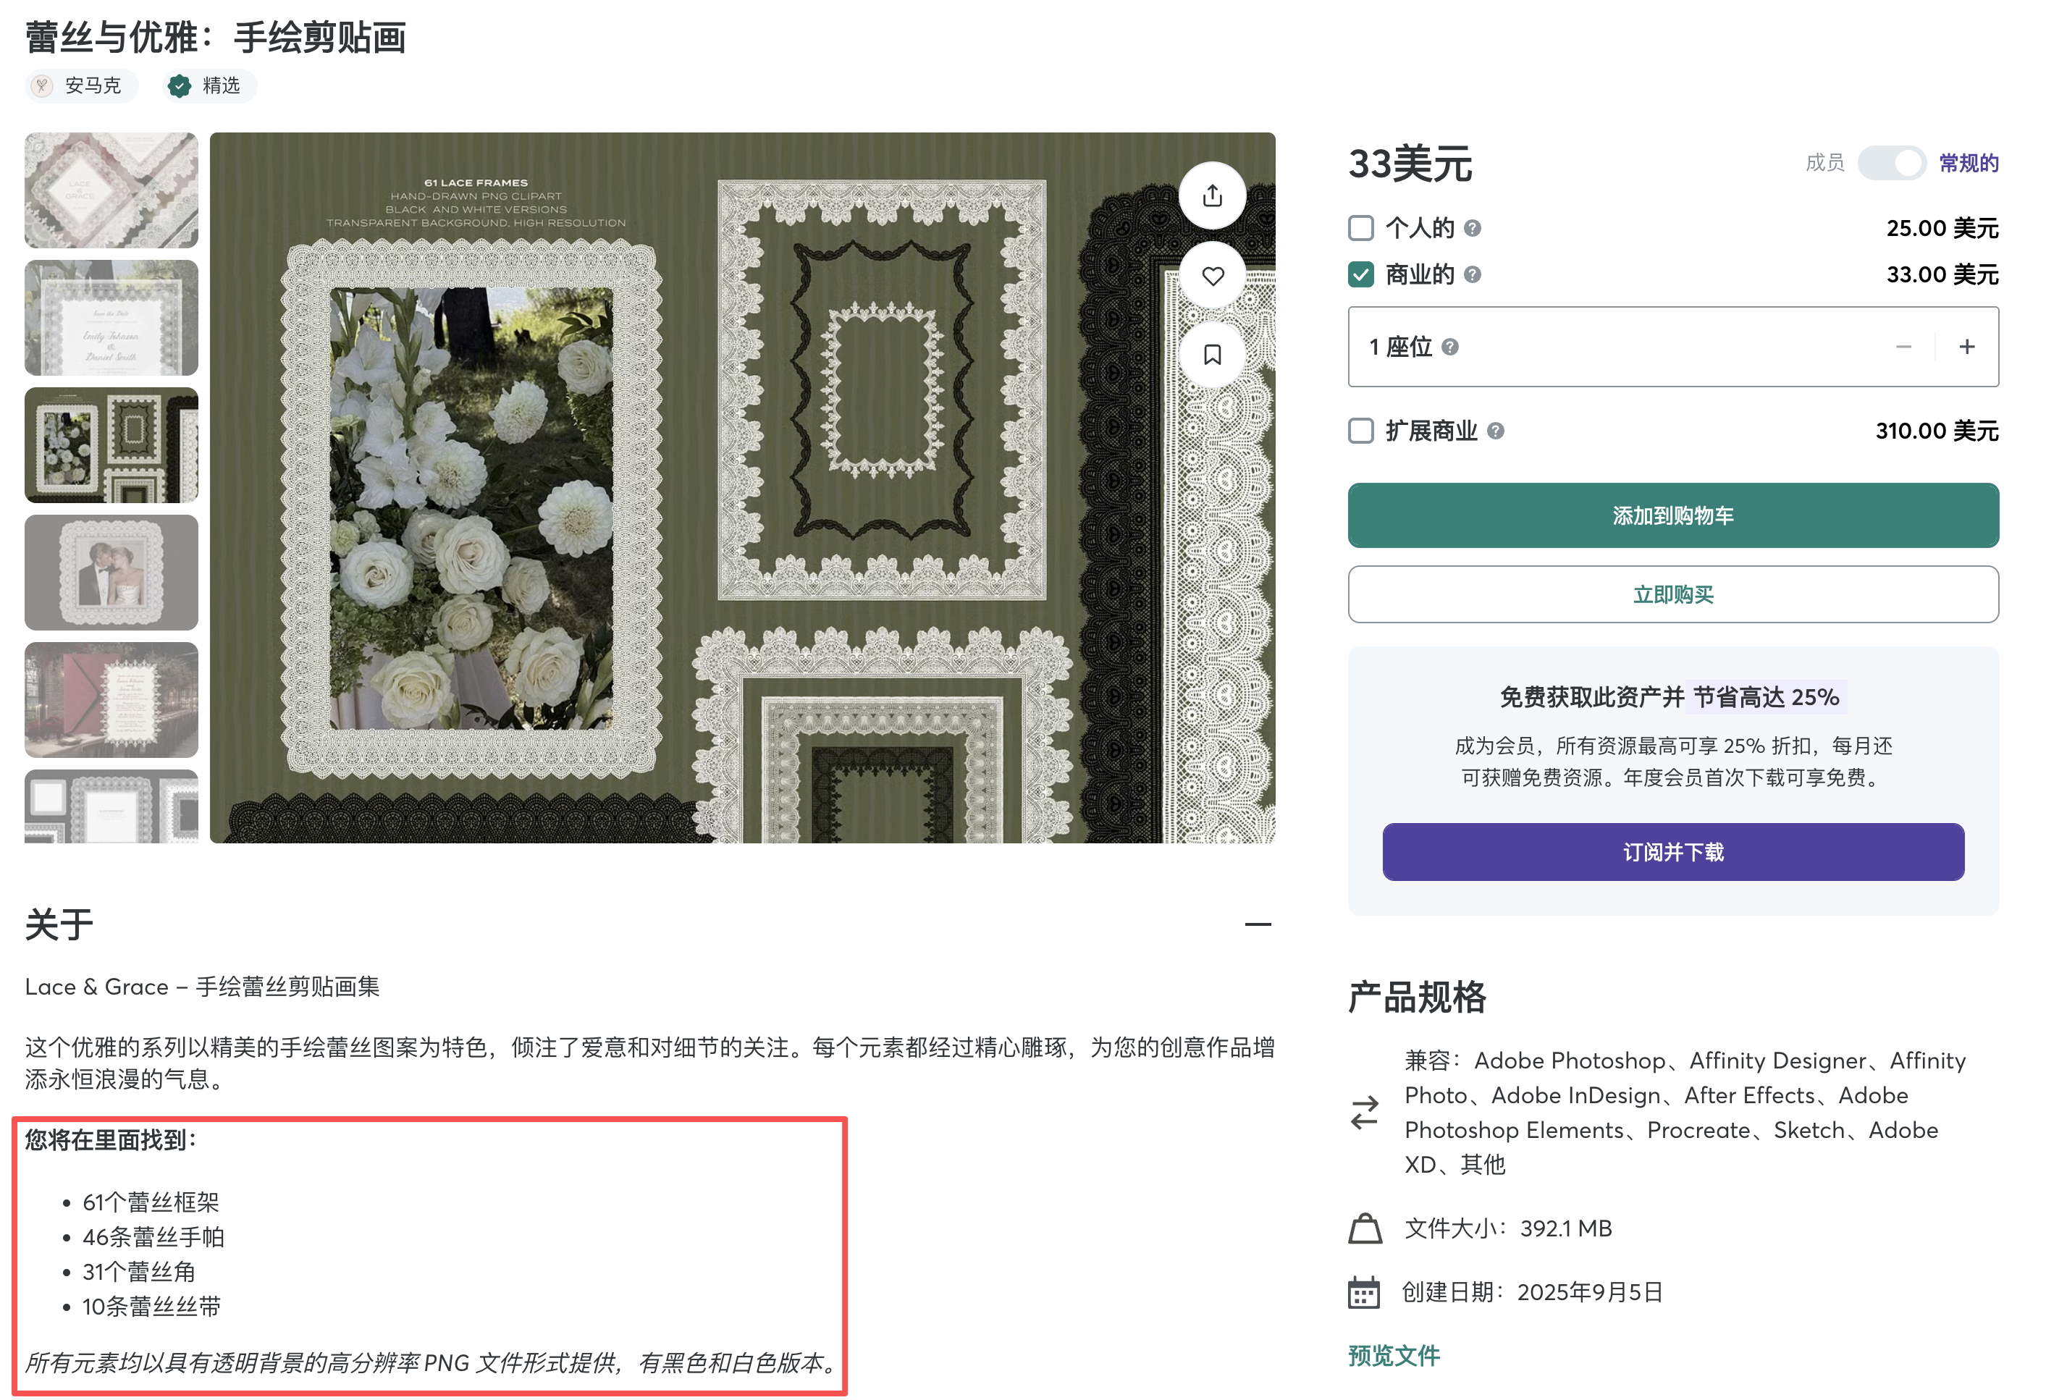Click the 31个蕾丝角 list item

pos(139,1271)
